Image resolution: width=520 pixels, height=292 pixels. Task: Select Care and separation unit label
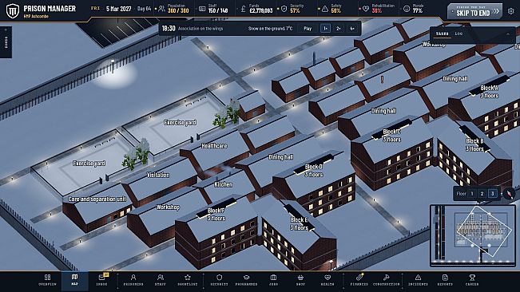pyautogui.click(x=97, y=199)
